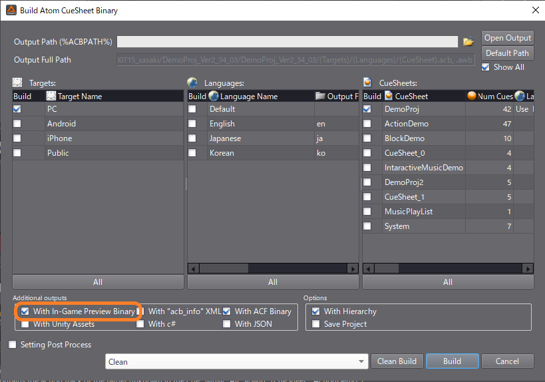Toggle With In-Game Preview Binary checkbox

pos(25,311)
